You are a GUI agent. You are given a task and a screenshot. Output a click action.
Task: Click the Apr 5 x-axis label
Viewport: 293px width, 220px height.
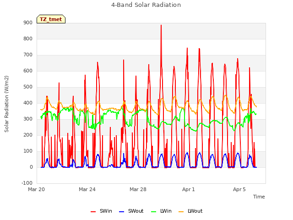coord(239,189)
